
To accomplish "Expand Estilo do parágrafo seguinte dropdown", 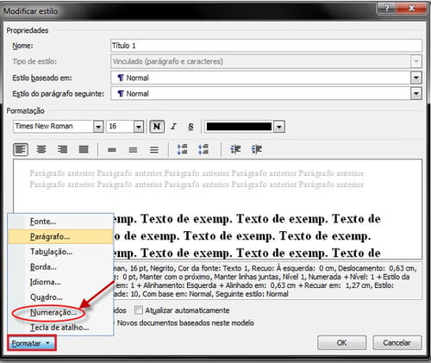I will pyautogui.click(x=416, y=93).
